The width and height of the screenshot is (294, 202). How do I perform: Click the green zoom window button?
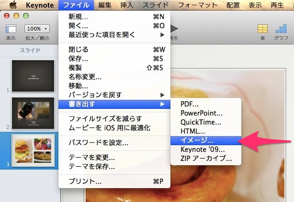[x=26, y=16]
